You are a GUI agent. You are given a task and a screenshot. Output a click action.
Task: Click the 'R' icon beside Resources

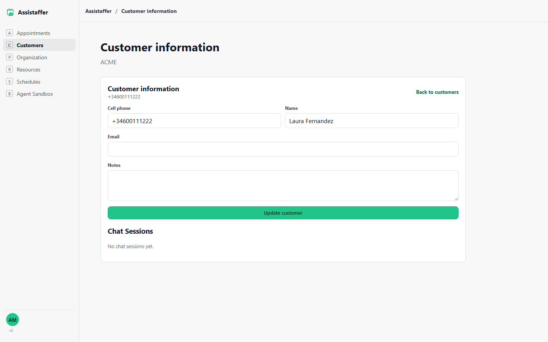tap(10, 70)
